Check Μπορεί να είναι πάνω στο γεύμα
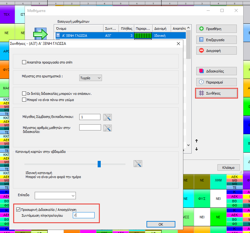The width and height of the screenshot is (250, 233). coord(24,100)
